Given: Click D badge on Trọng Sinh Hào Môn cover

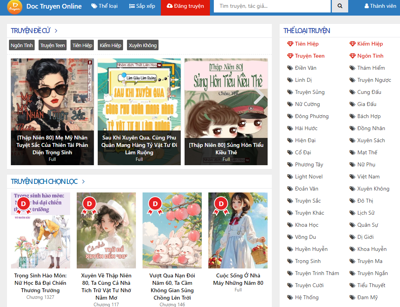Looking at the screenshot, I should (23, 205).
